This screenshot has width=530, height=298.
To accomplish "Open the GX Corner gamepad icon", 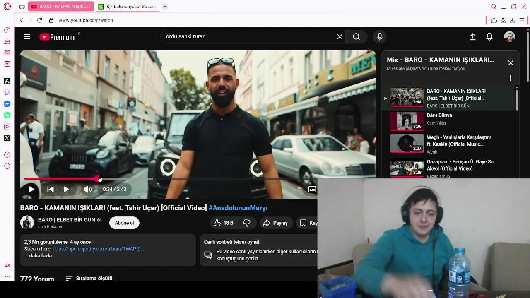I will tap(22, 7).
